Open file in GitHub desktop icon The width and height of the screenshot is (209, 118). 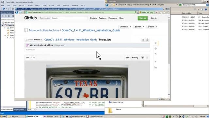(143, 58)
